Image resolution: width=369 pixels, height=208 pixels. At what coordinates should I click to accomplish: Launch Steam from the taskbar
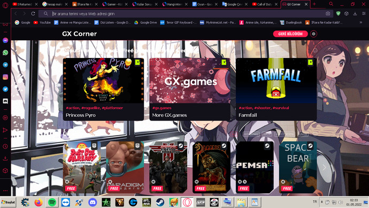160,202
